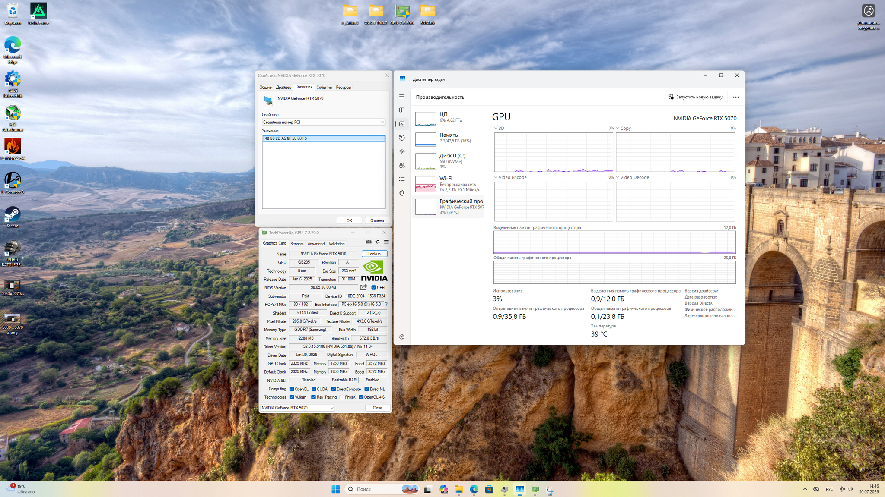Open MSI Afterburner desktop shortcut
Viewport: 885px width, 497px height.
[x=13, y=118]
